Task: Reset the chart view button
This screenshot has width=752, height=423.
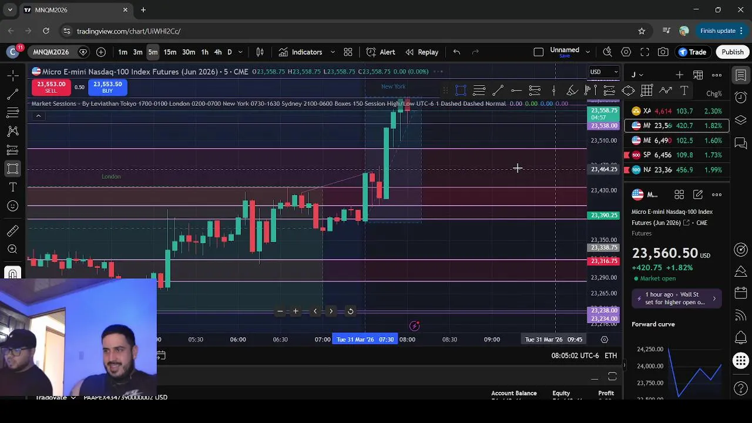Action: (350, 311)
